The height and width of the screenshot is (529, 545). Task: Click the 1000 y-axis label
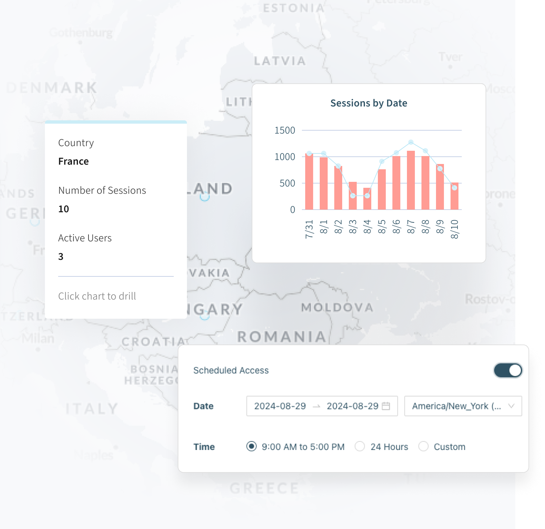(285, 157)
